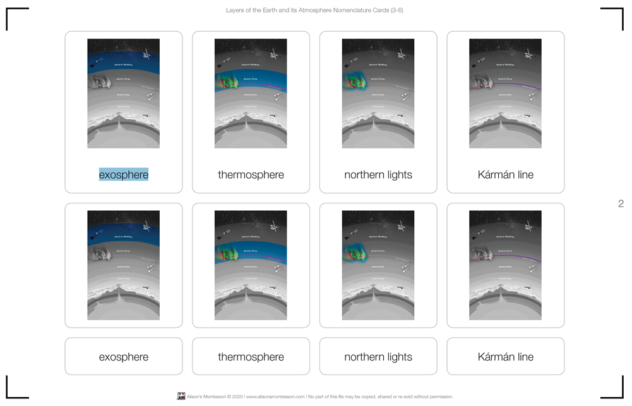Click the highlighted "exosphere" text
632x406 pixels.
click(x=124, y=175)
